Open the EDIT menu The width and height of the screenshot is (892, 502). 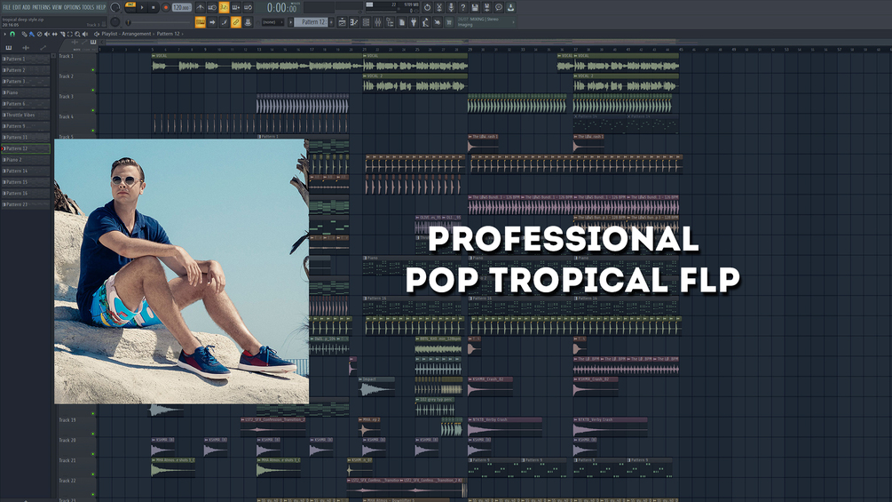point(17,7)
